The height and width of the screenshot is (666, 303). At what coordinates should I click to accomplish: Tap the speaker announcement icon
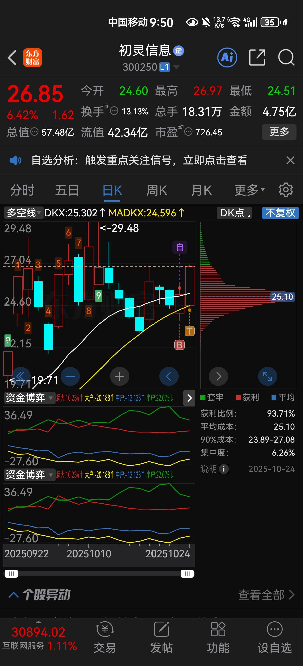pos(15,160)
